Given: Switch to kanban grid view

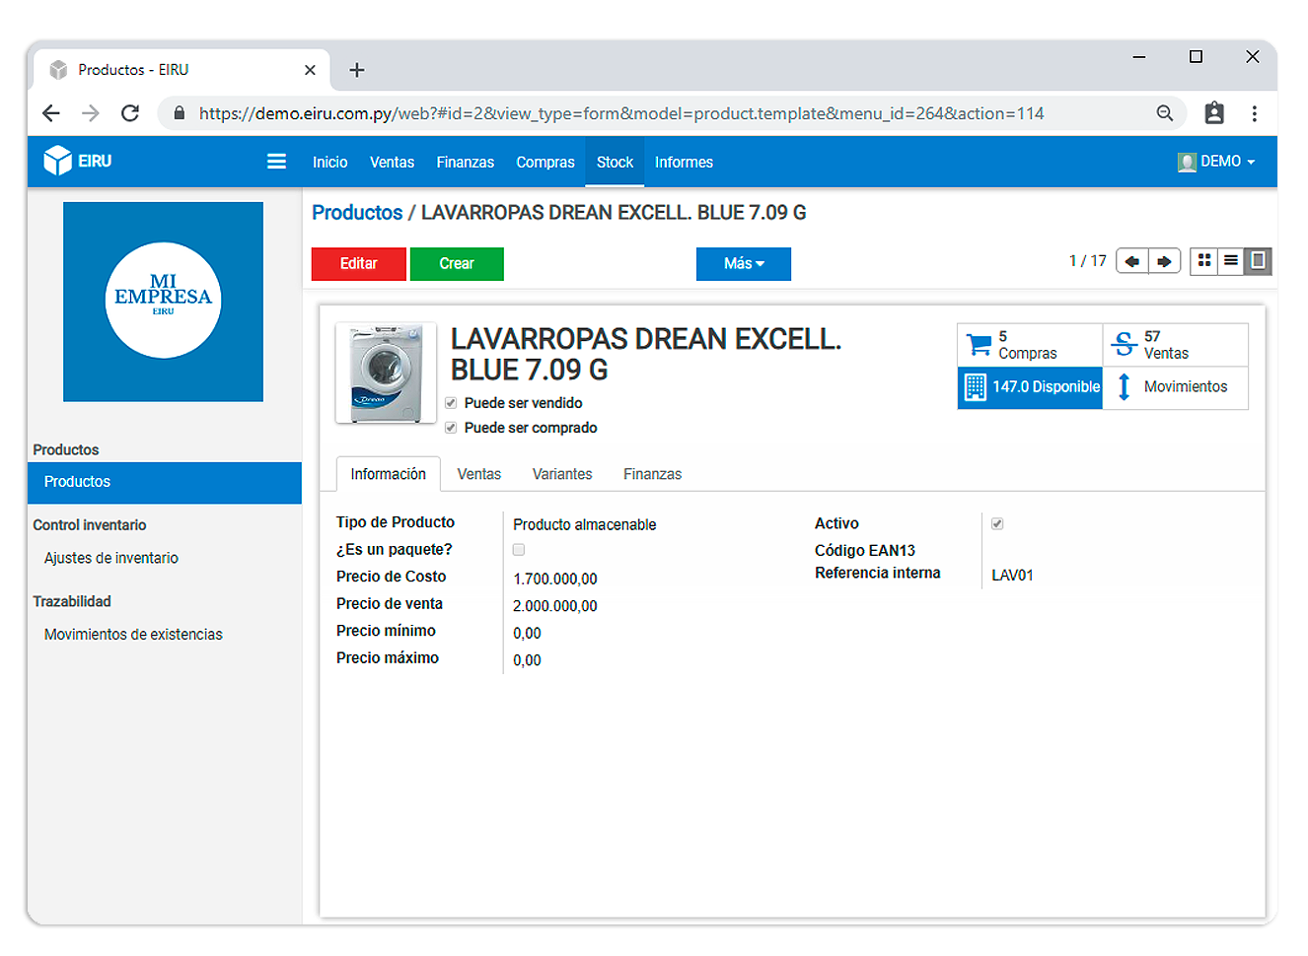Looking at the screenshot, I should 1204,260.
